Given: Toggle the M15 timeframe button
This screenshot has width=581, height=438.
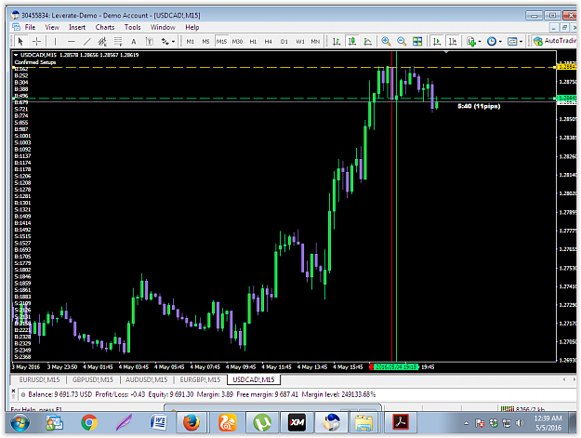Looking at the screenshot, I should click(221, 41).
